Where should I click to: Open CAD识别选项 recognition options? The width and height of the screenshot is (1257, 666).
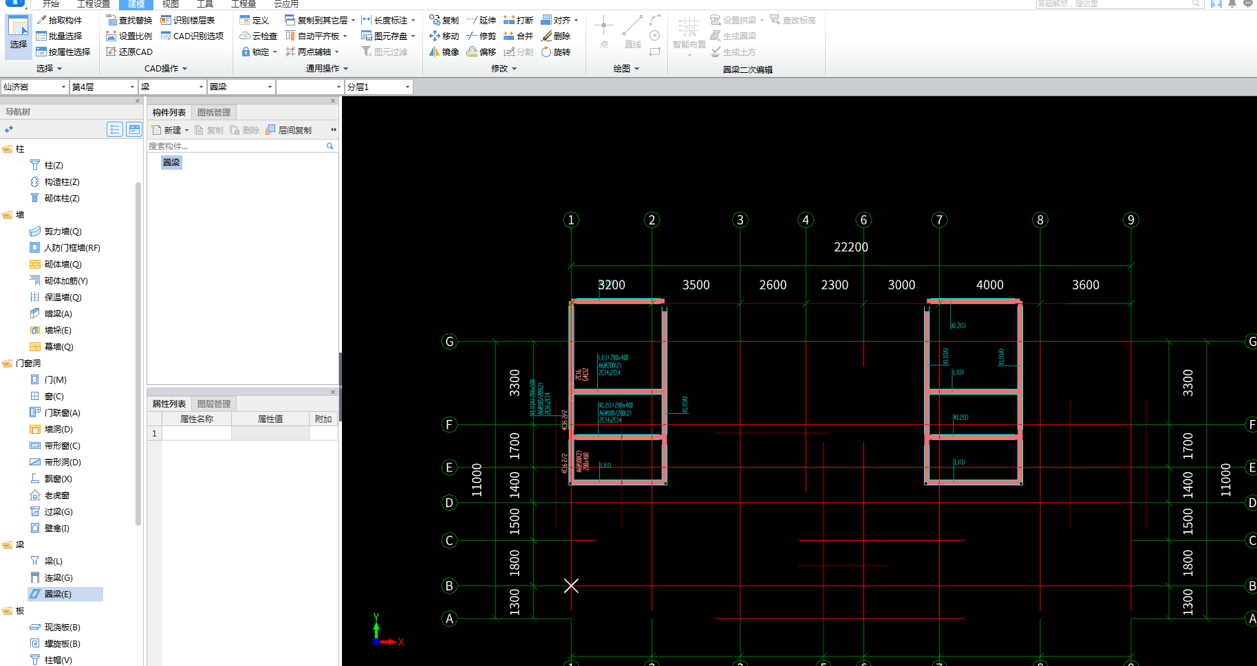tap(193, 36)
